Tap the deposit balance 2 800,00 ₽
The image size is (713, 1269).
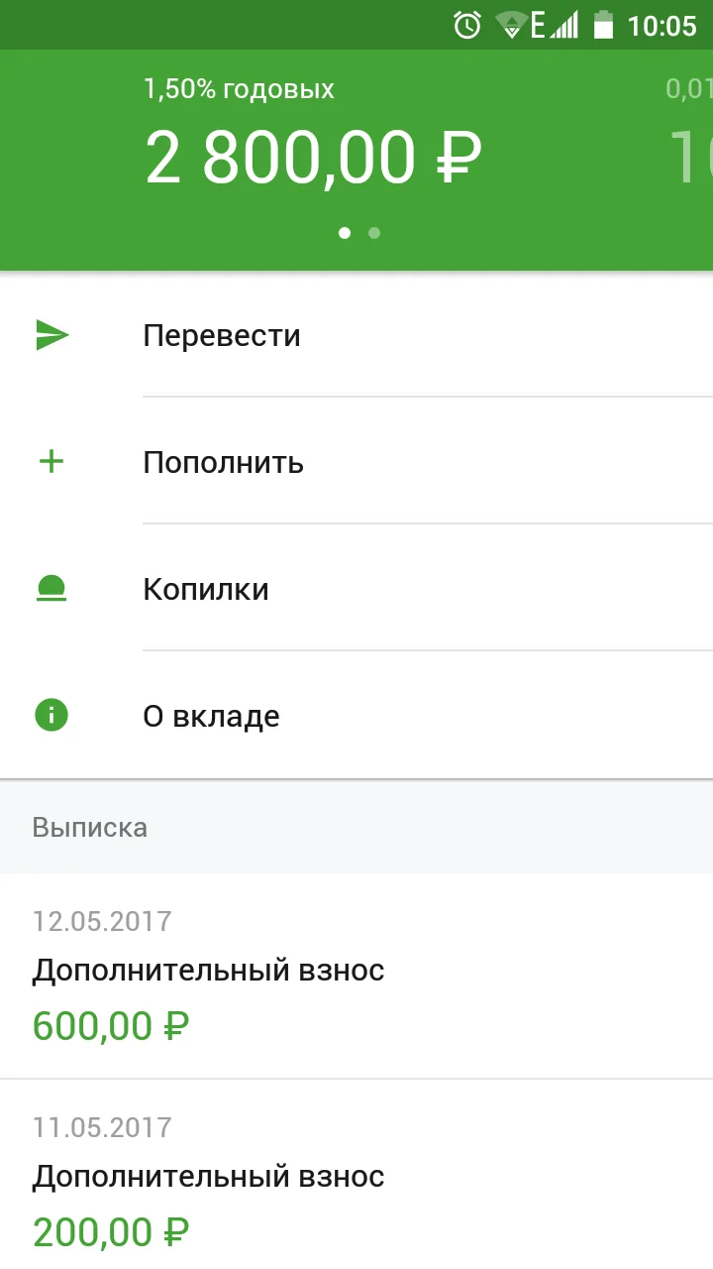[313, 157]
